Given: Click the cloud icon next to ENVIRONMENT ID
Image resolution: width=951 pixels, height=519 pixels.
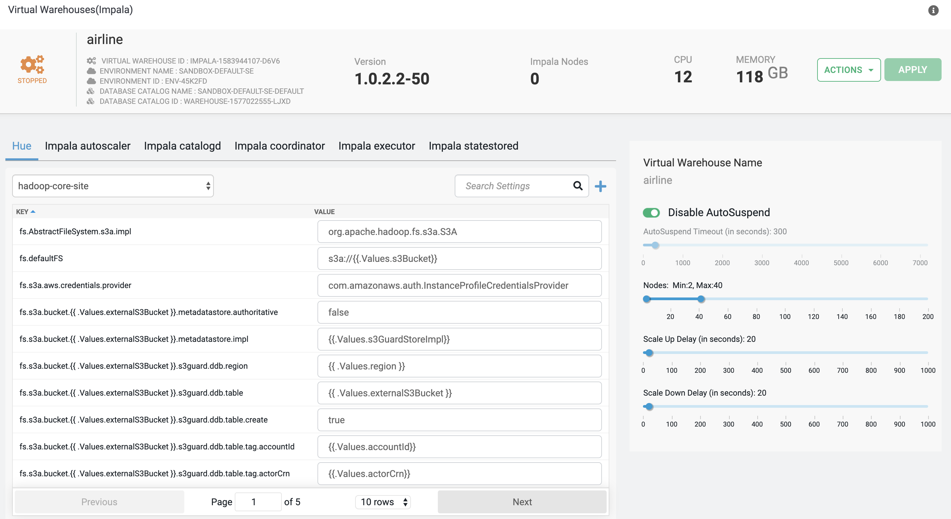Looking at the screenshot, I should 91,81.
